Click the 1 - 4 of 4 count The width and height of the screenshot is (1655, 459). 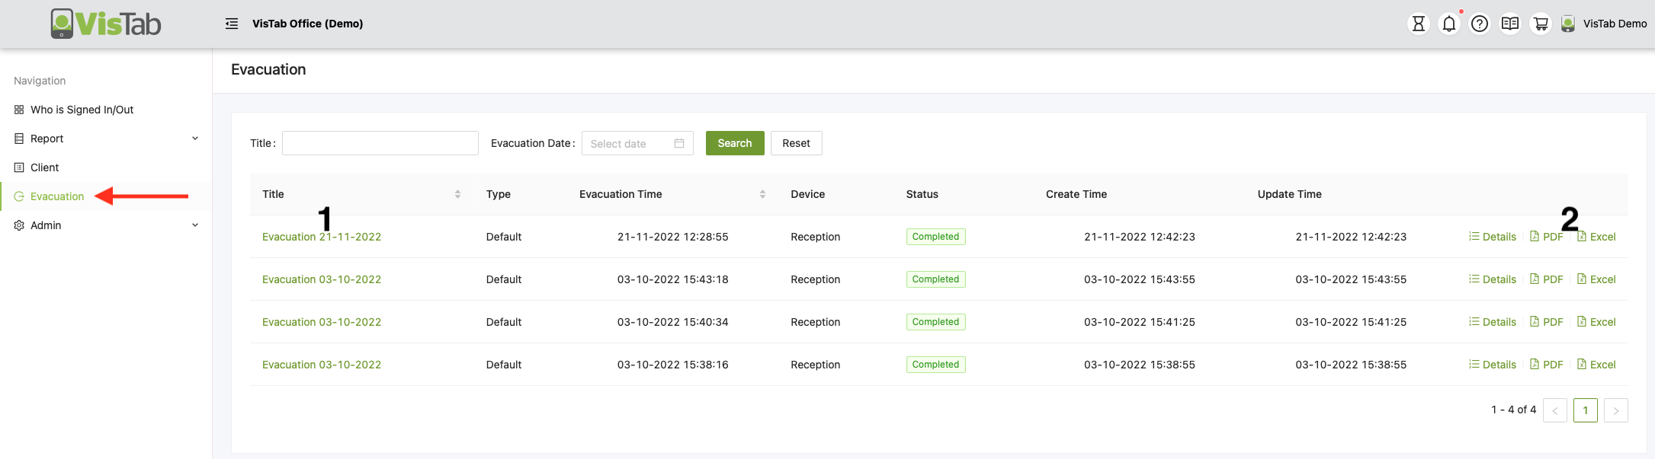pos(1514,410)
